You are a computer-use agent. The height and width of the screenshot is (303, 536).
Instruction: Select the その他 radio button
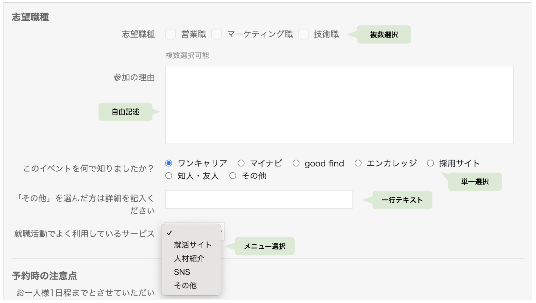point(233,176)
